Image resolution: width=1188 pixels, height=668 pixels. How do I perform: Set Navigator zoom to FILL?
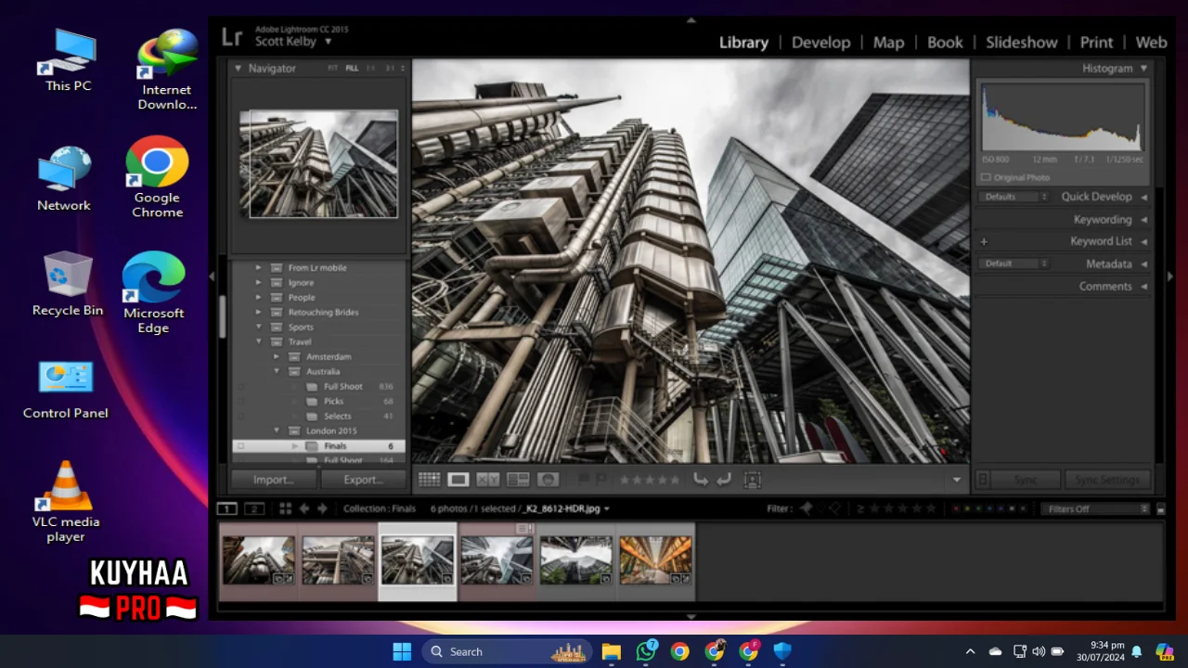coord(352,69)
